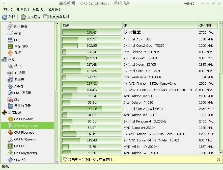
Task: Select the 这台机器 result row
Action: [x=140, y=33]
